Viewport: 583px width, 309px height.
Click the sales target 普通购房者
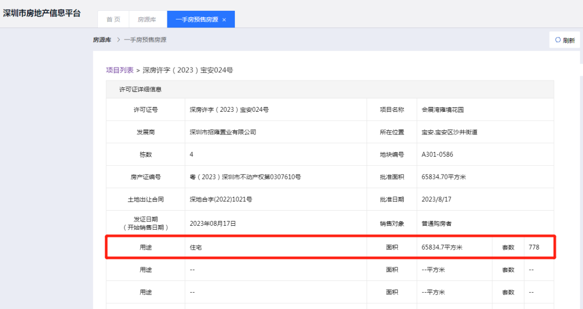(x=436, y=224)
